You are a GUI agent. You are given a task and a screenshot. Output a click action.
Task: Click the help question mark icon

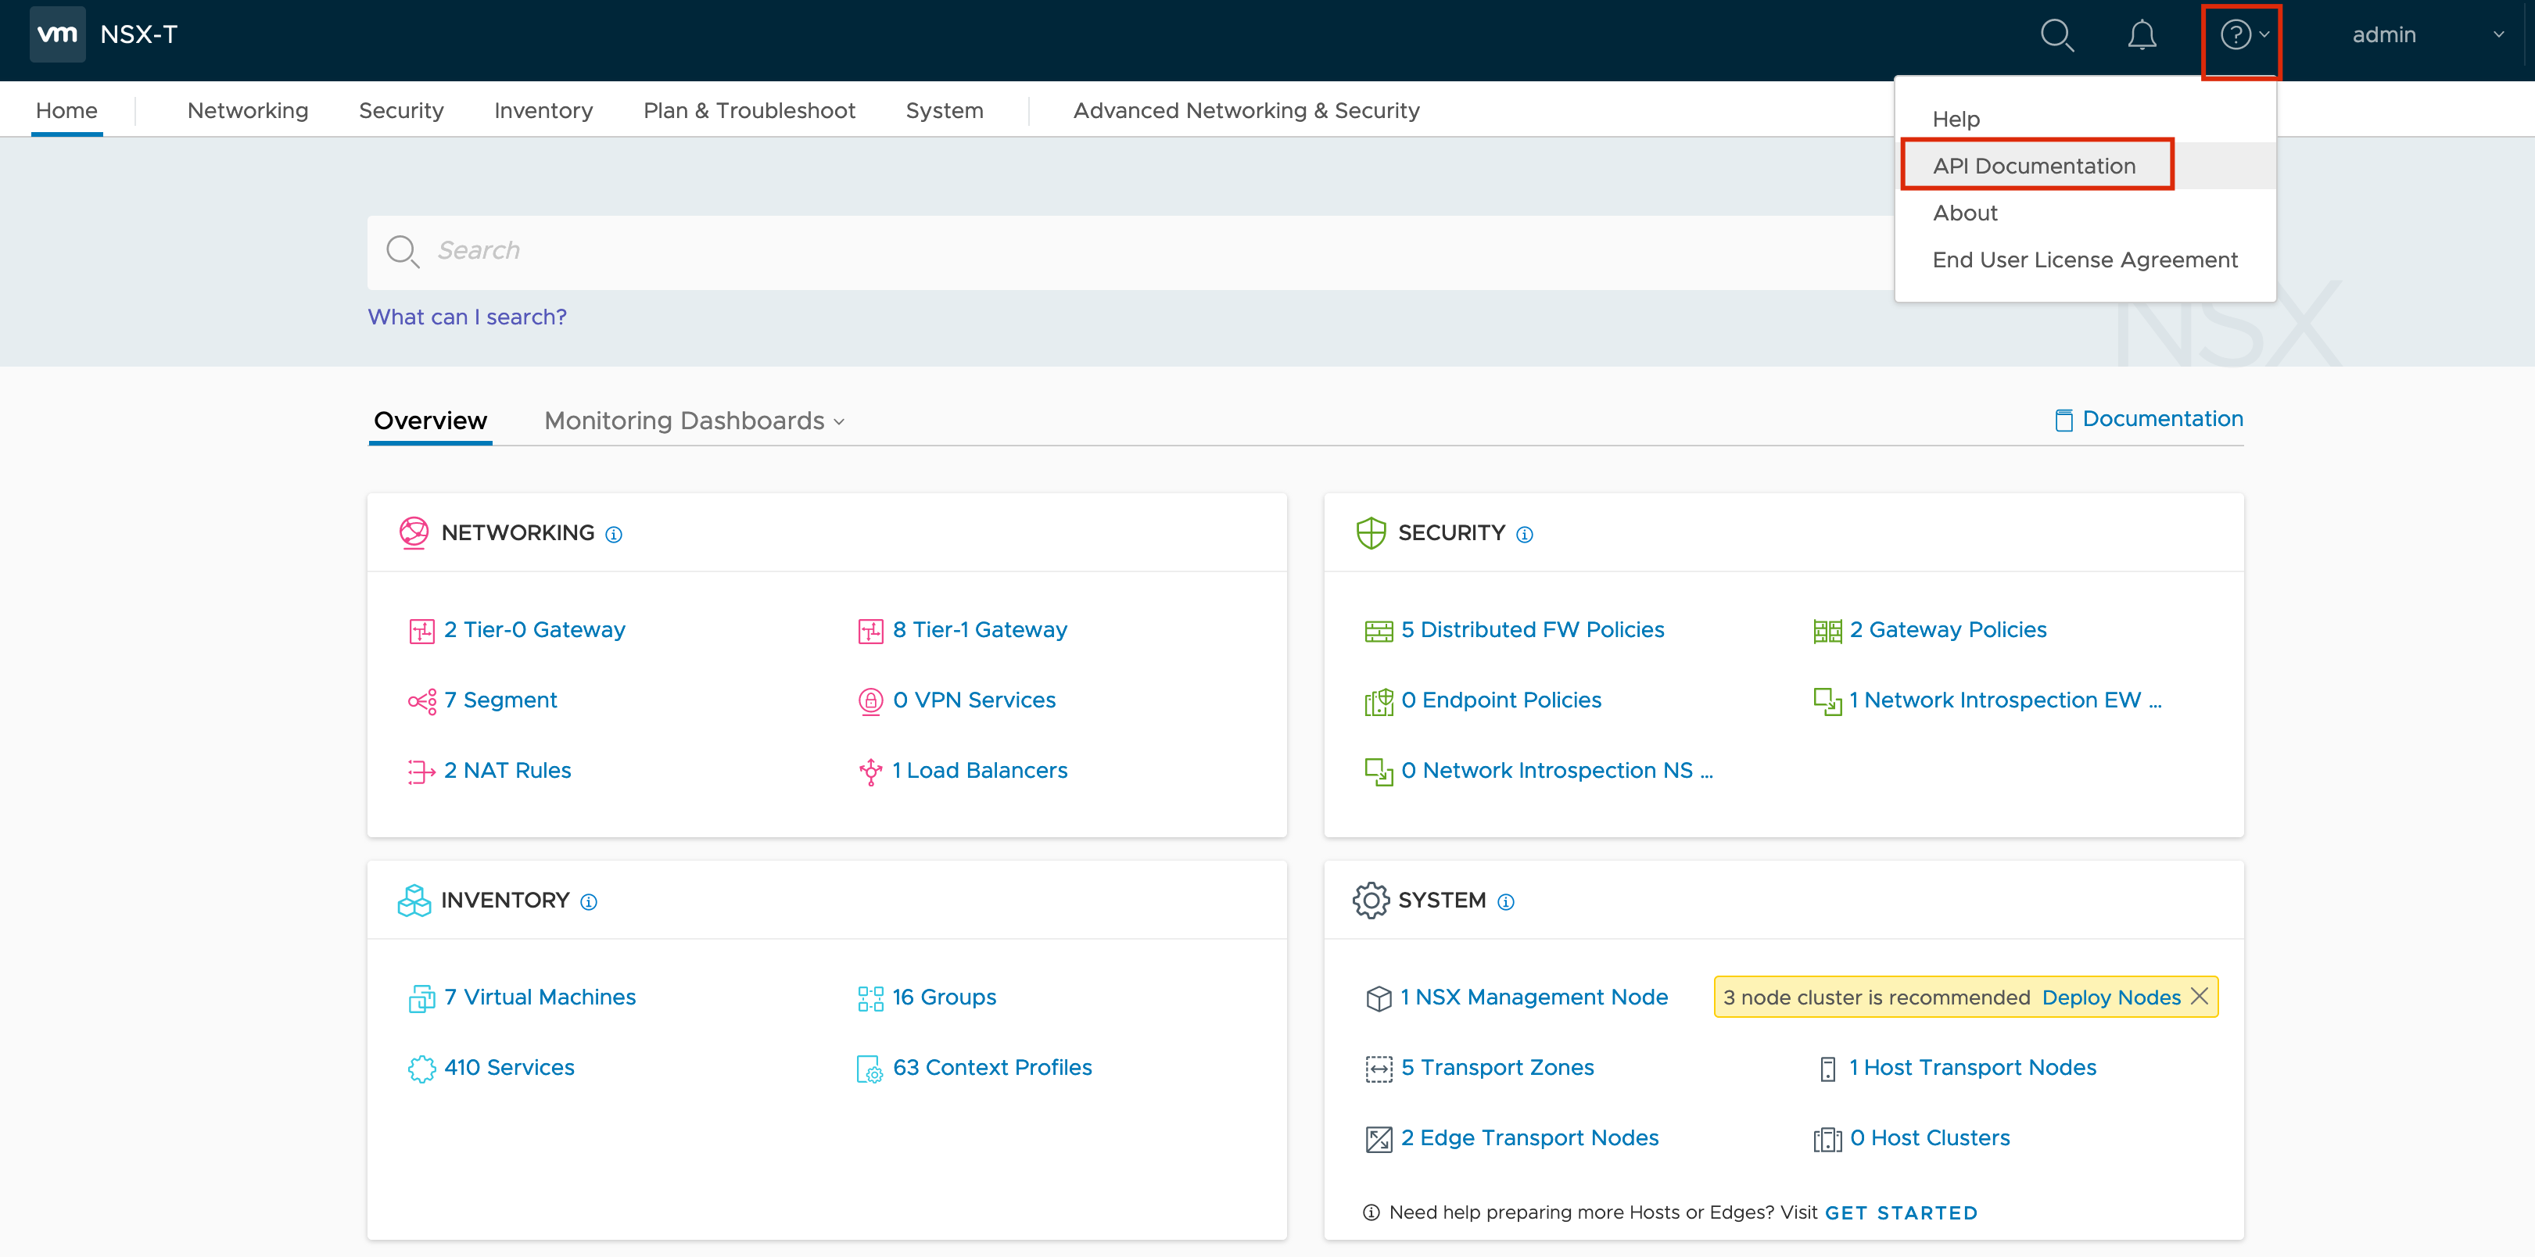(2236, 34)
